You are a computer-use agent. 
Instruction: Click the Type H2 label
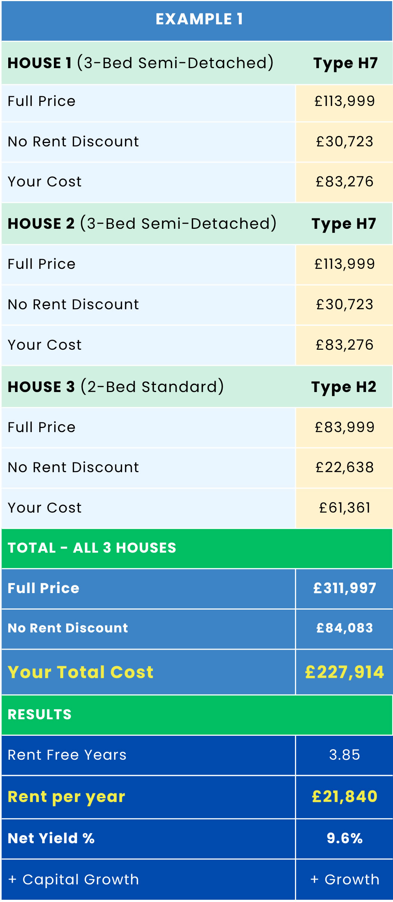[344, 387]
